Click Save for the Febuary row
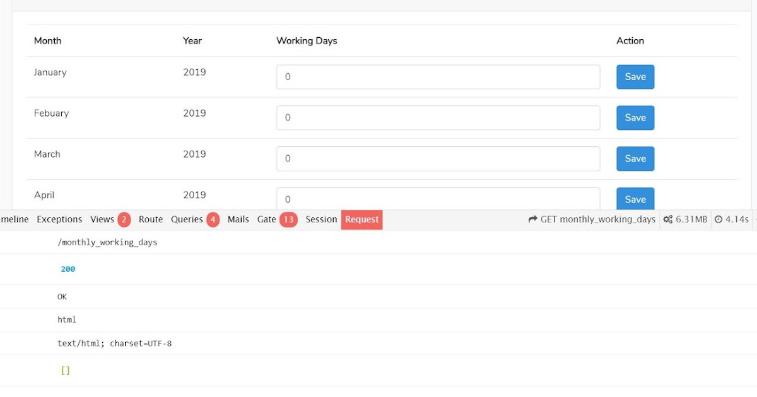 [635, 117]
